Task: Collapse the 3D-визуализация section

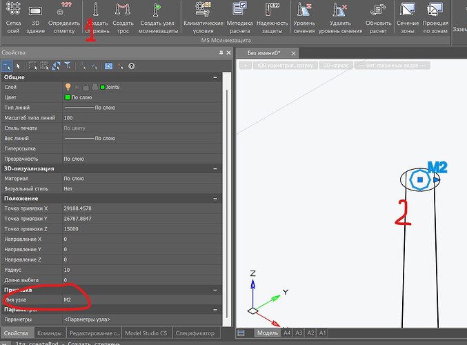Action: [x=219, y=168]
